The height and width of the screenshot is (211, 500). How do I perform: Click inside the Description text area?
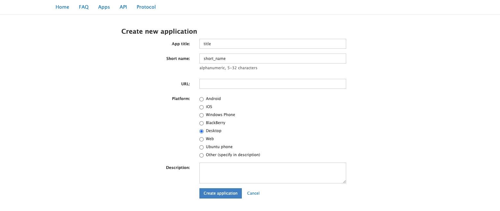(x=273, y=173)
